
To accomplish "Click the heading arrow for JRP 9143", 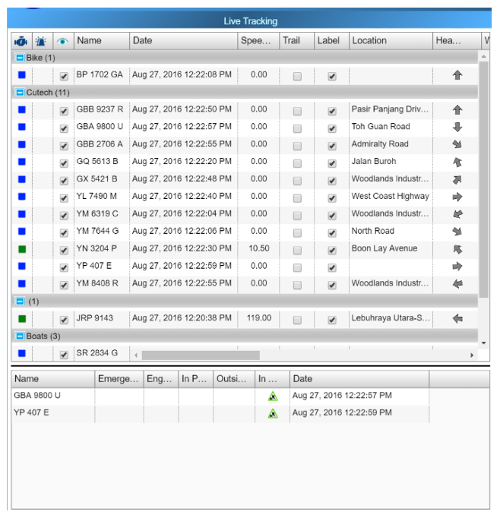I will (457, 319).
